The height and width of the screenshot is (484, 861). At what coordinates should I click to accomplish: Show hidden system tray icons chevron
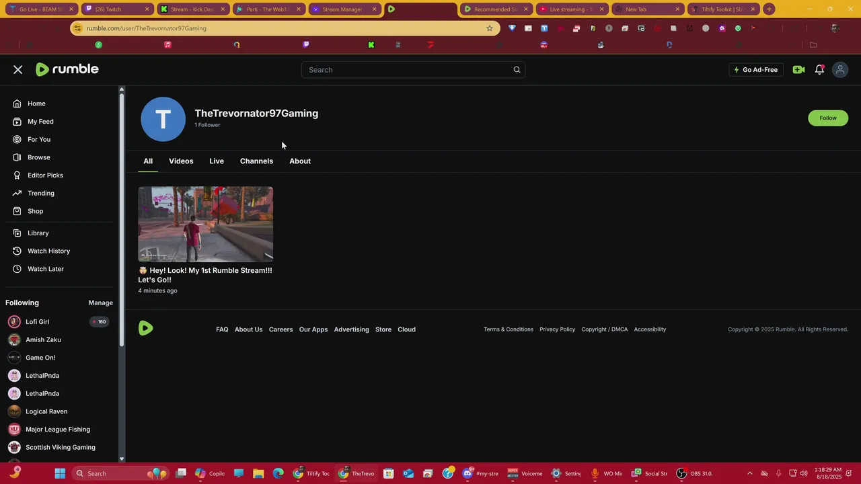coord(750,473)
